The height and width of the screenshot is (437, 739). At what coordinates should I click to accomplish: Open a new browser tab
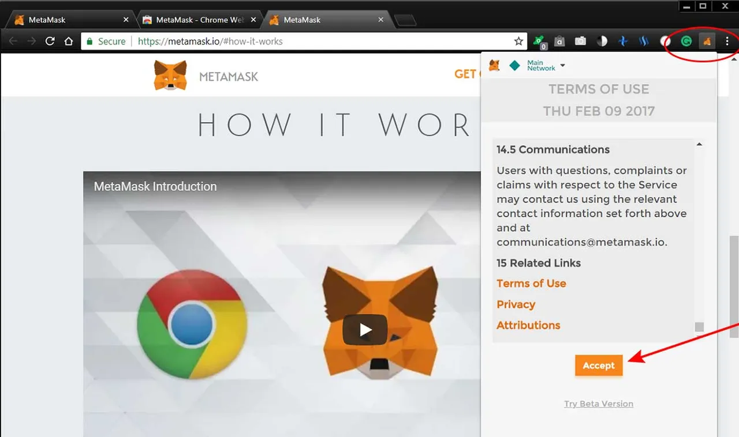pos(405,20)
